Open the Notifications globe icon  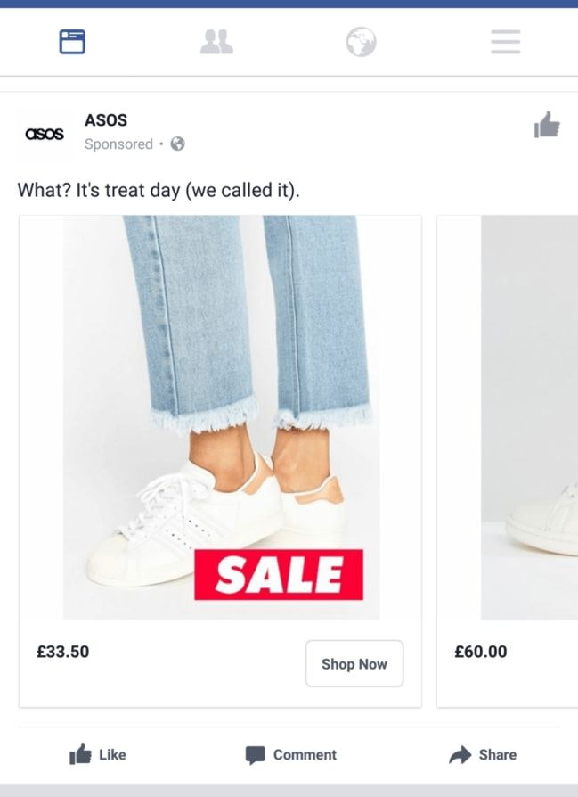tap(361, 41)
